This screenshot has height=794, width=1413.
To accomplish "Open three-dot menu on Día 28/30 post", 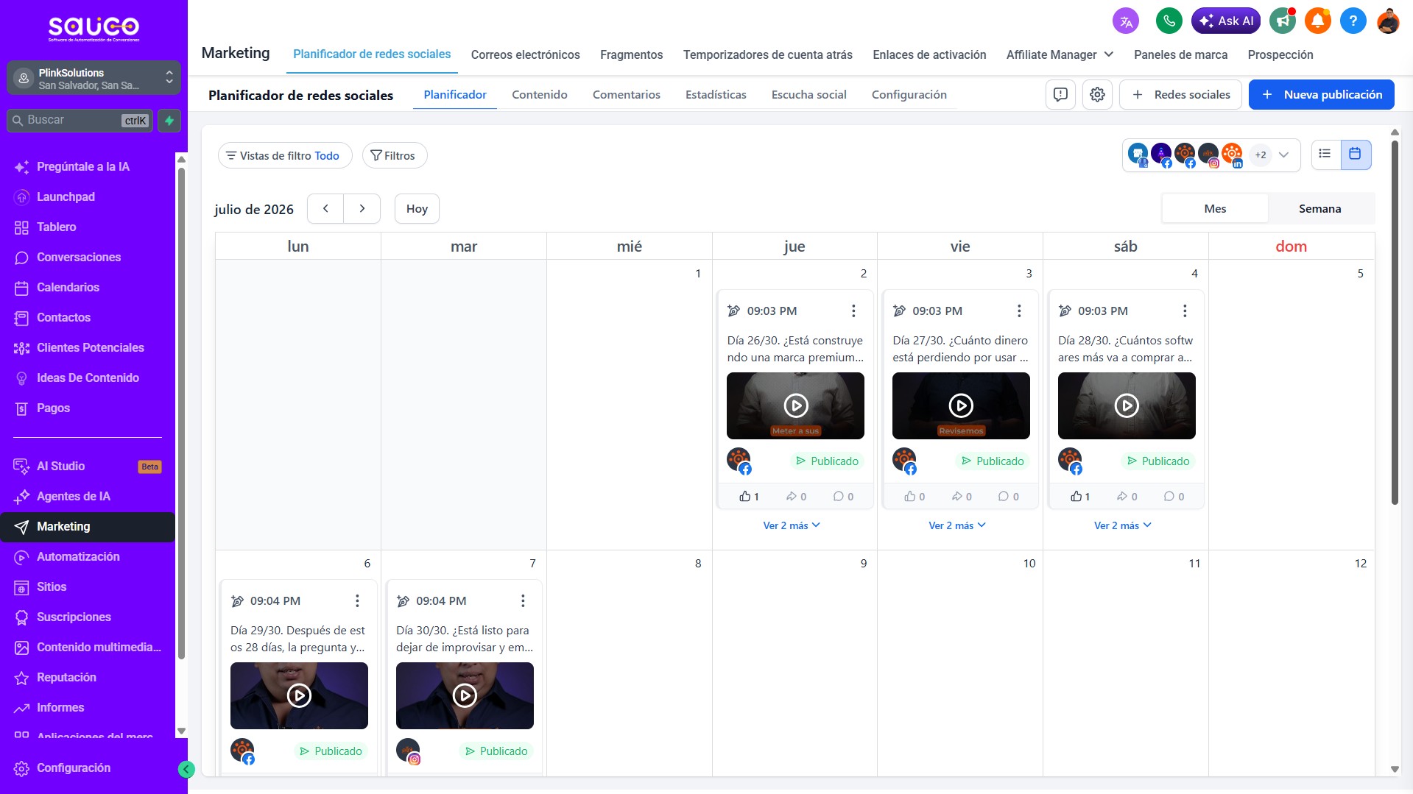I will [1185, 311].
